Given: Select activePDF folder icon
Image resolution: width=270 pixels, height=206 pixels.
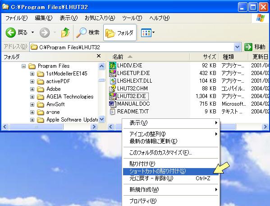Looking at the screenshot, I should [x=41, y=81].
